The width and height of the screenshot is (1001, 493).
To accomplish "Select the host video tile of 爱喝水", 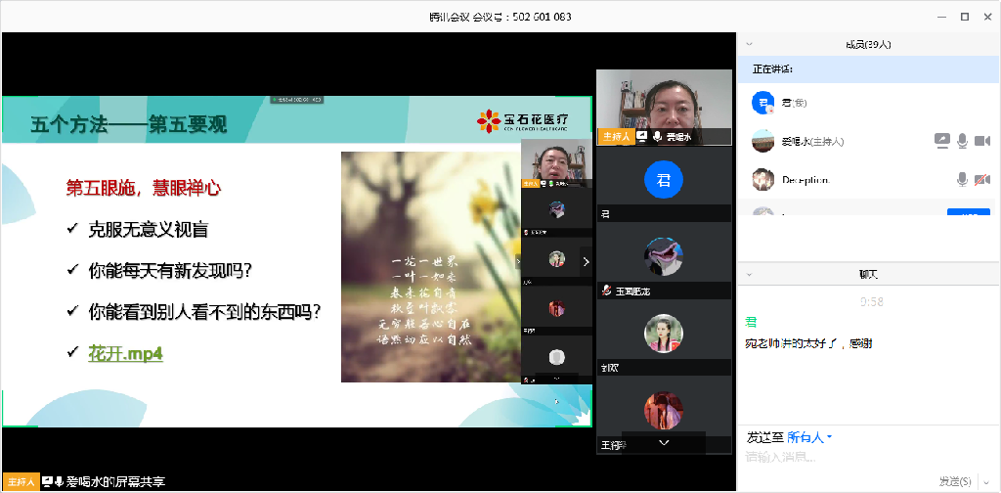I will coord(664,107).
